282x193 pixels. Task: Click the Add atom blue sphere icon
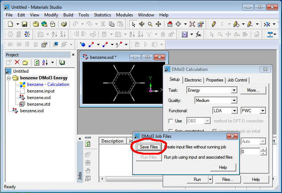[82, 44]
